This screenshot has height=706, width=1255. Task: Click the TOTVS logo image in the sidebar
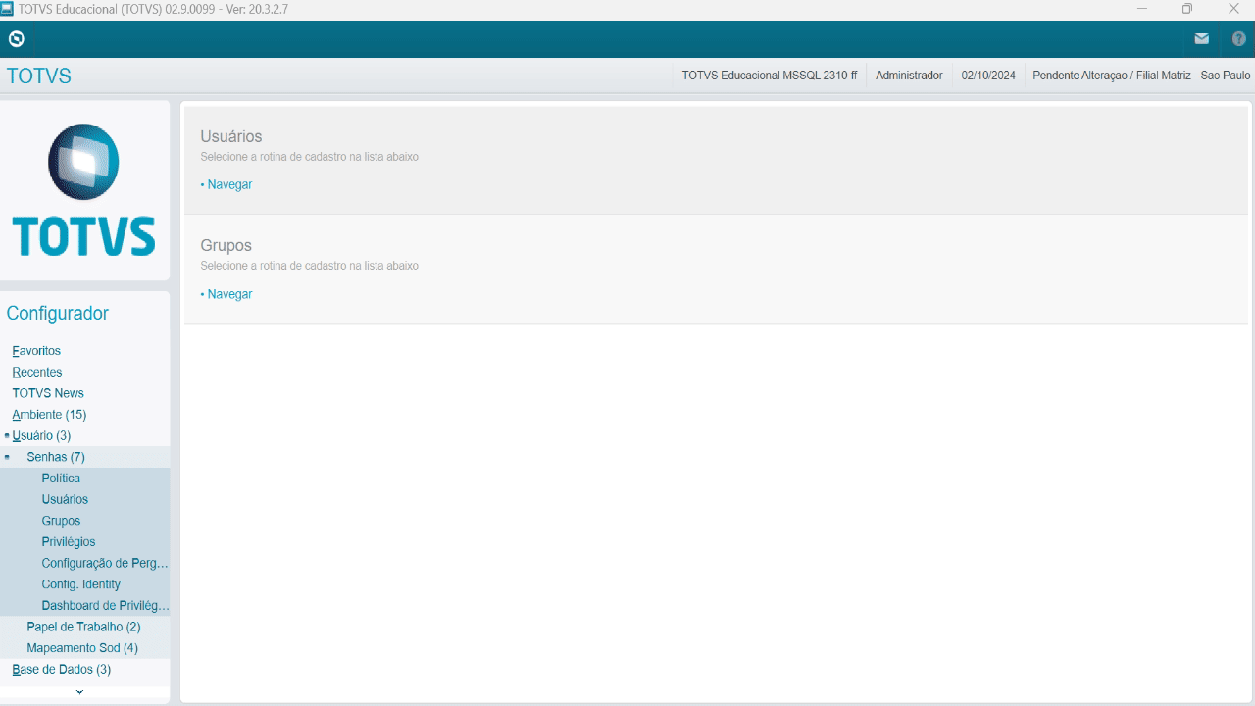pos(84,190)
